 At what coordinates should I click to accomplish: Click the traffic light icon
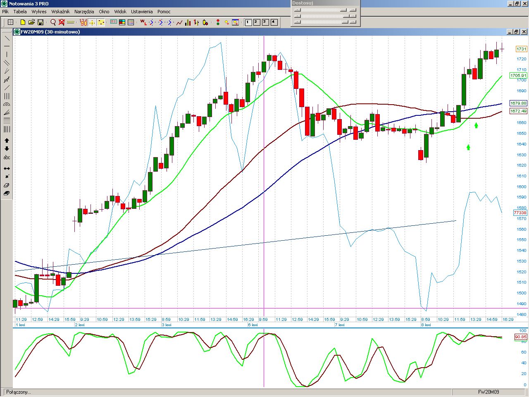[218, 22]
